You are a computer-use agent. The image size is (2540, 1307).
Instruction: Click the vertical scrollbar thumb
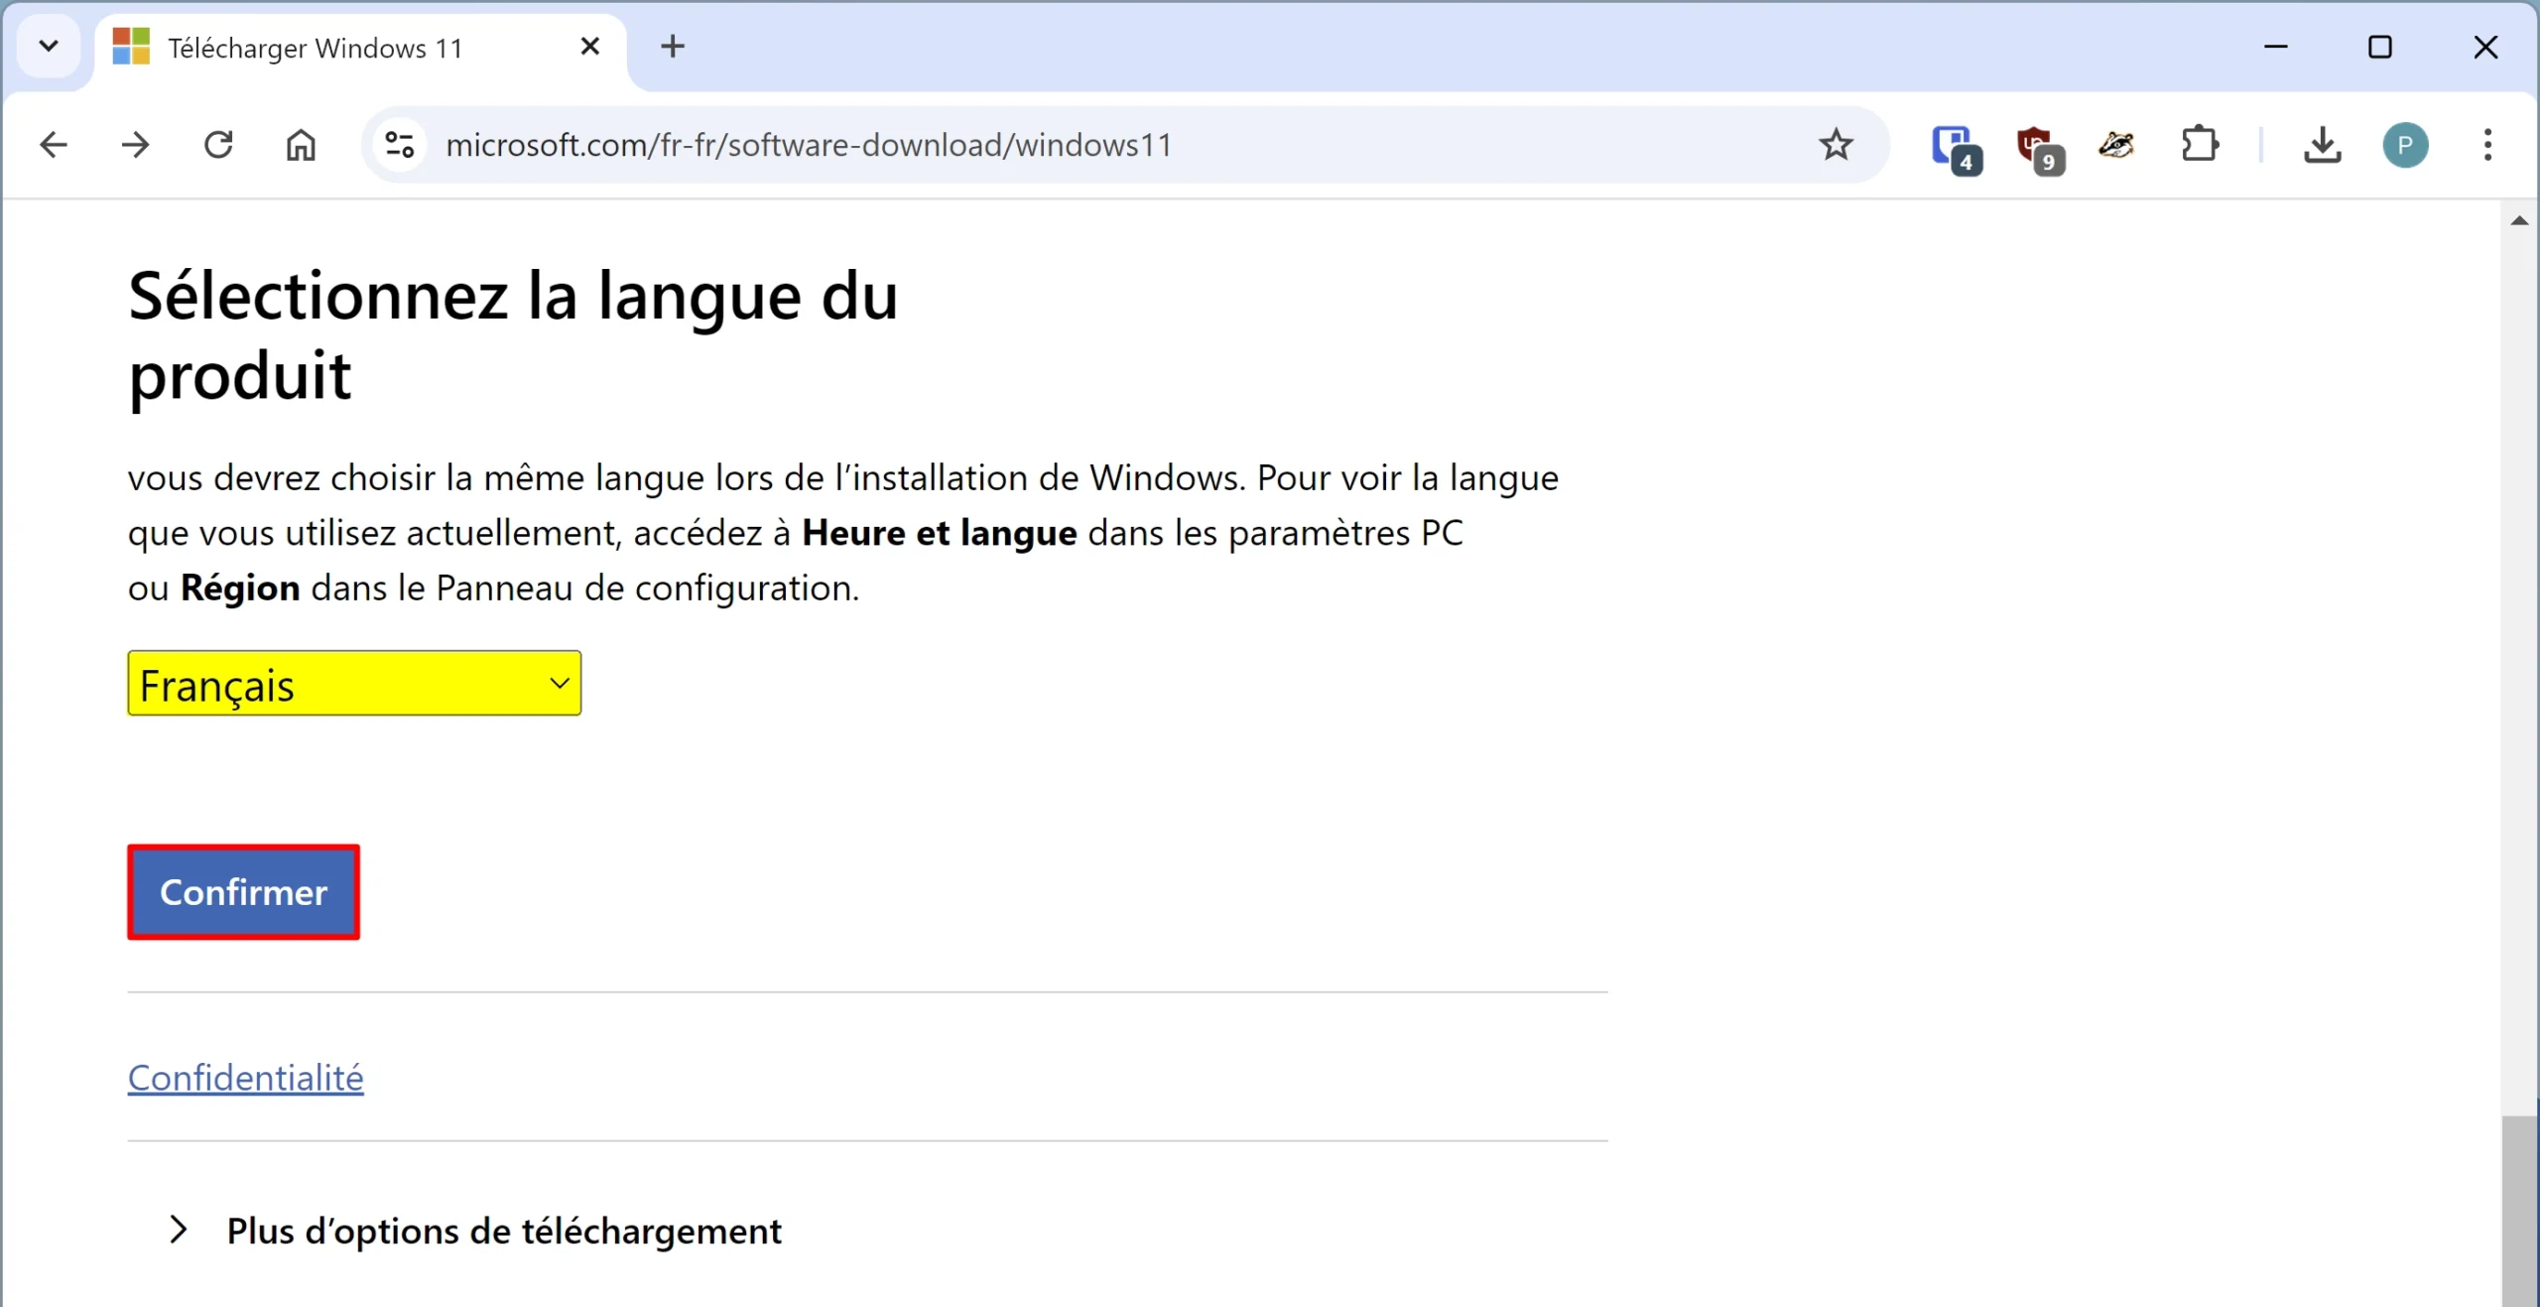pyautogui.click(x=2519, y=1211)
